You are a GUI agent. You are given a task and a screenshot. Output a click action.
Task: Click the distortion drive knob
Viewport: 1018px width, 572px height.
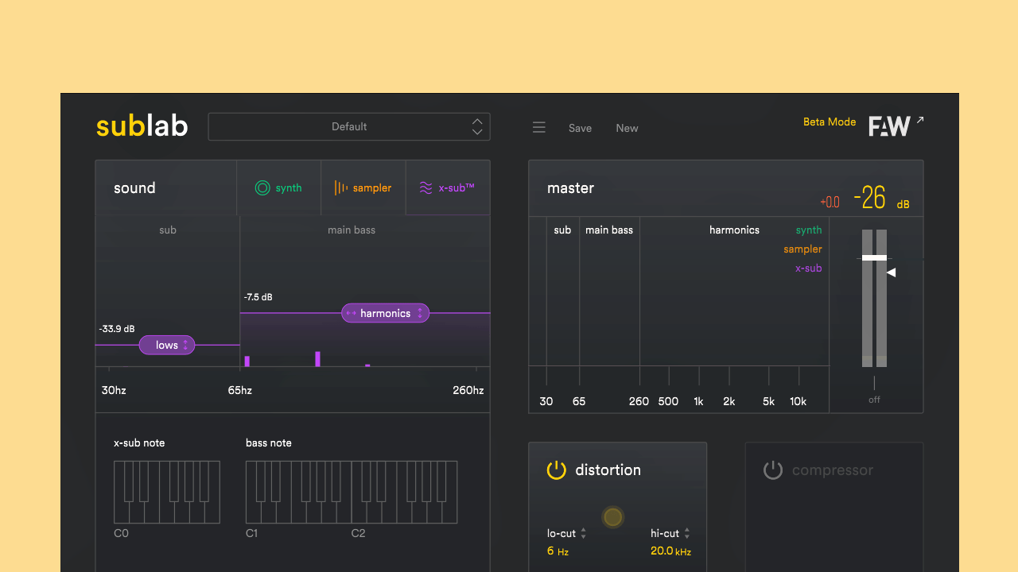pos(612,517)
